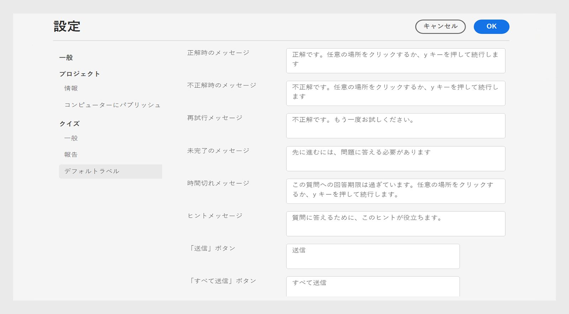Select the 一般 top-level category
The height and width of the screenshot is (314, 569).
coord(66,58)
